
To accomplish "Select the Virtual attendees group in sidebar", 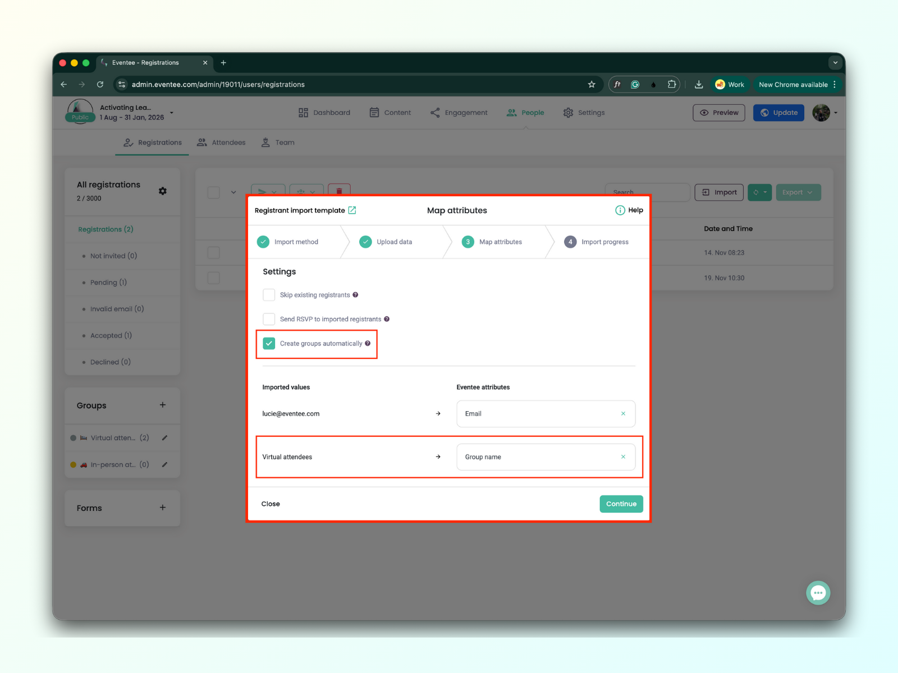I will [114, 438].
